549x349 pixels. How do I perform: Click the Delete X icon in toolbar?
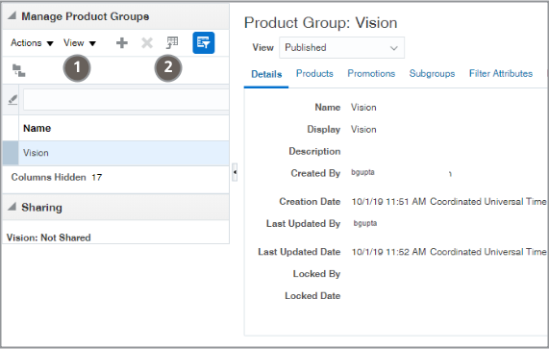tap(147, 43)
